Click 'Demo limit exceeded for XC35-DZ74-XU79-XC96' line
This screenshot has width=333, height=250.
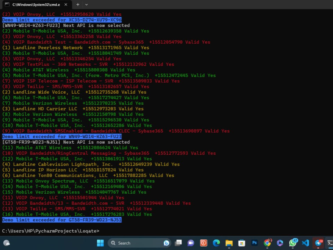tap(62, 20)
